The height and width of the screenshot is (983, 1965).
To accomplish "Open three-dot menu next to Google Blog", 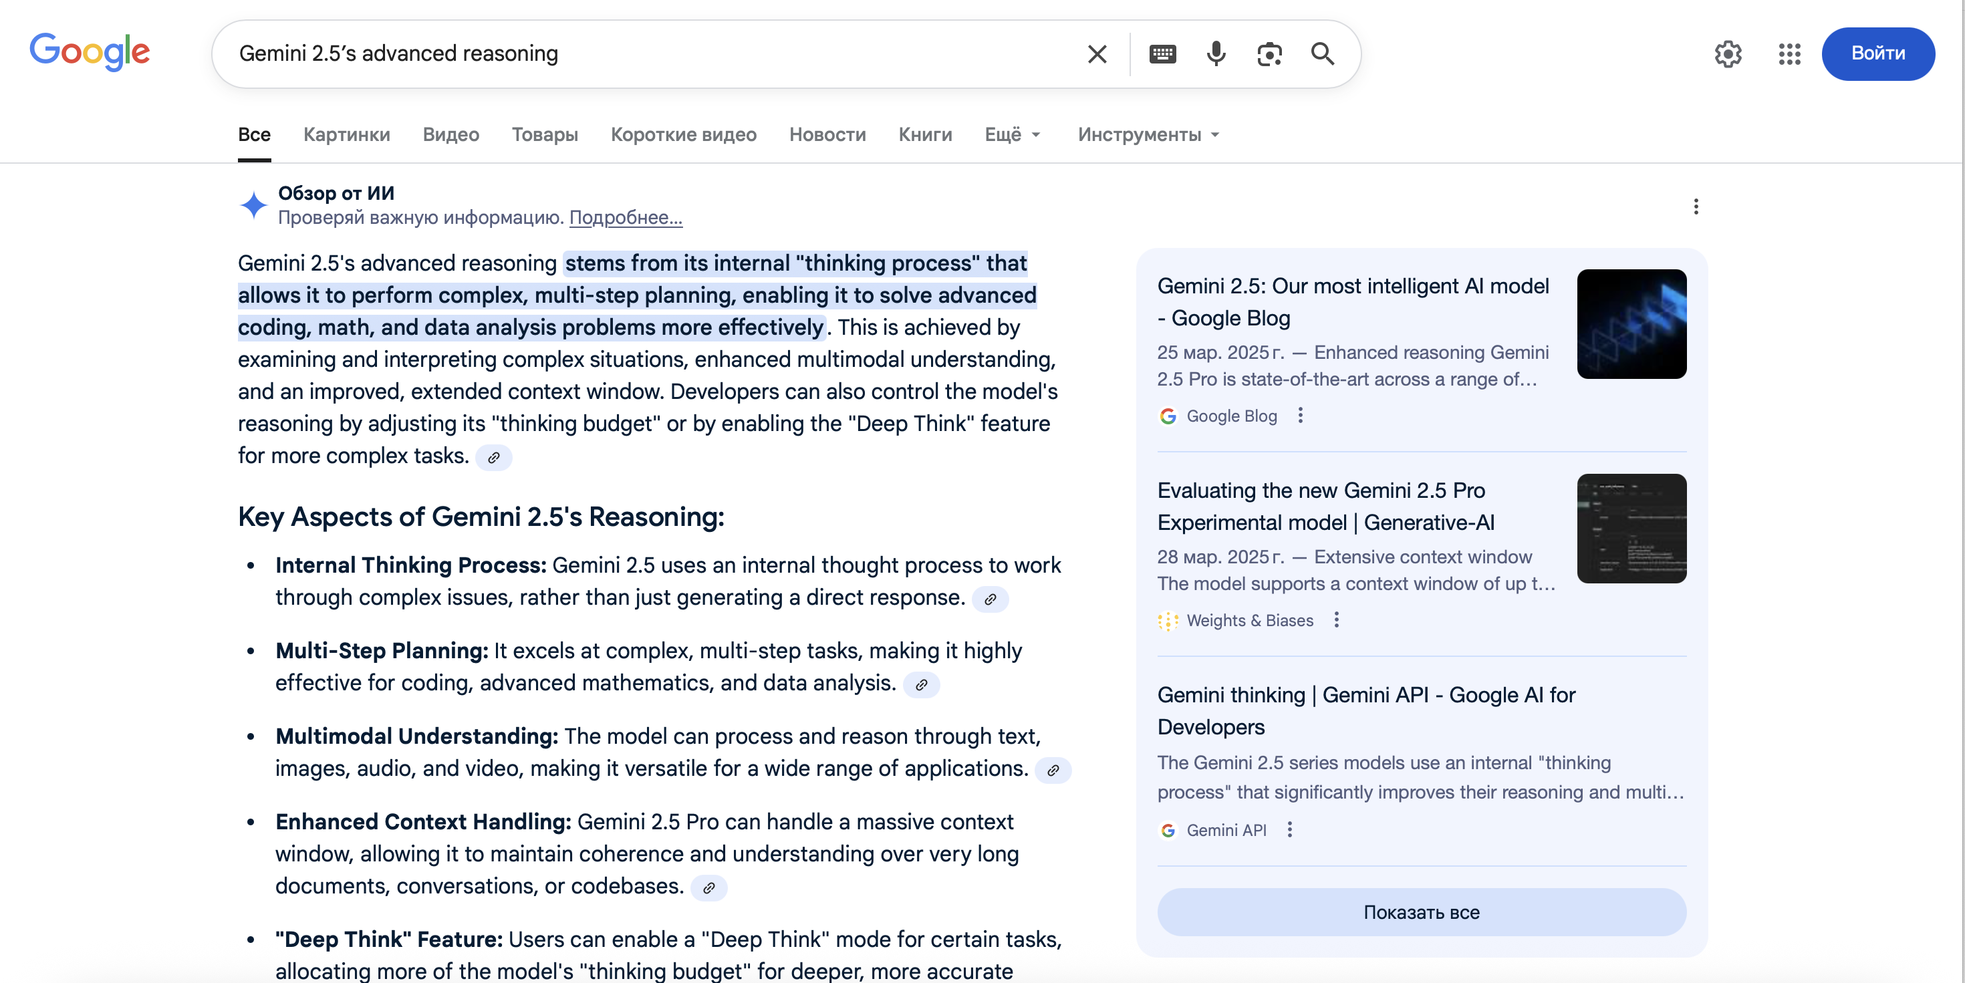I will pos(1301,416).
